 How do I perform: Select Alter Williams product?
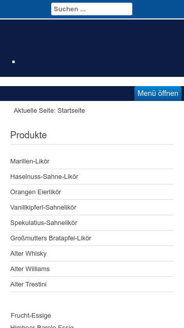click(x=30, y=269)
